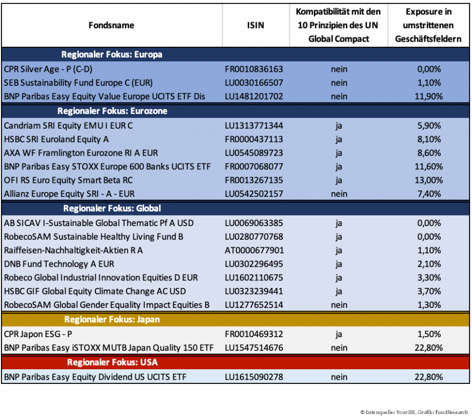Select the 11,90% exposure value
The height and width of the screenshot is (417, 472).
(429, 96)
